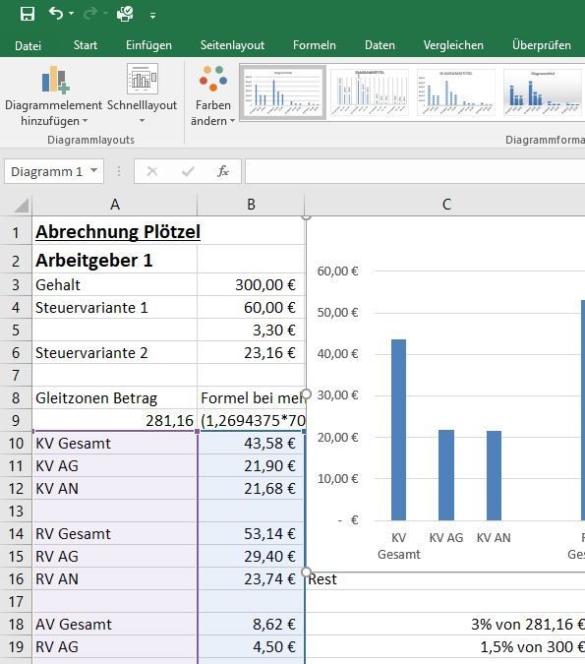The height and width of the screenshot is (664, 585).
Task: Click the KV Gesamt bar in the chart
Action: (x=398, y=430)
